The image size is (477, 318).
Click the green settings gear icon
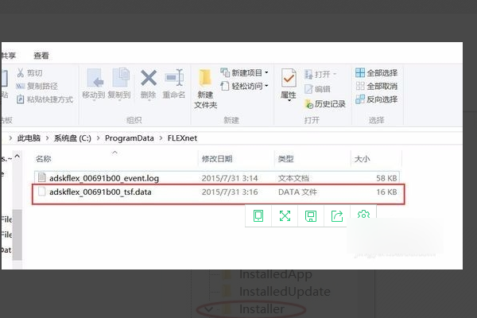363,214
